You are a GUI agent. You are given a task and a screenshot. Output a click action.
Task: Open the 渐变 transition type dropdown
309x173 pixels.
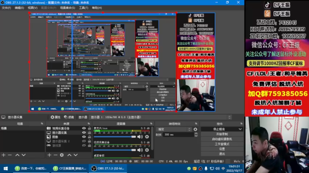(174, 129)
